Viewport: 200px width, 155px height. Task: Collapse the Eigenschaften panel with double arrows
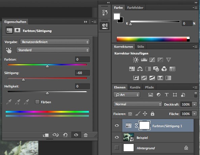[x=86, y=22]
